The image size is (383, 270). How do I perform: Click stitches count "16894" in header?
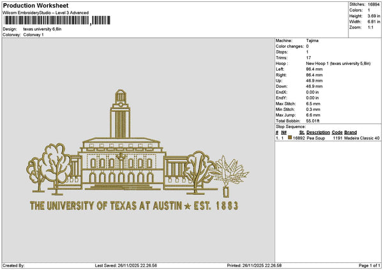(x=373, y=4)
